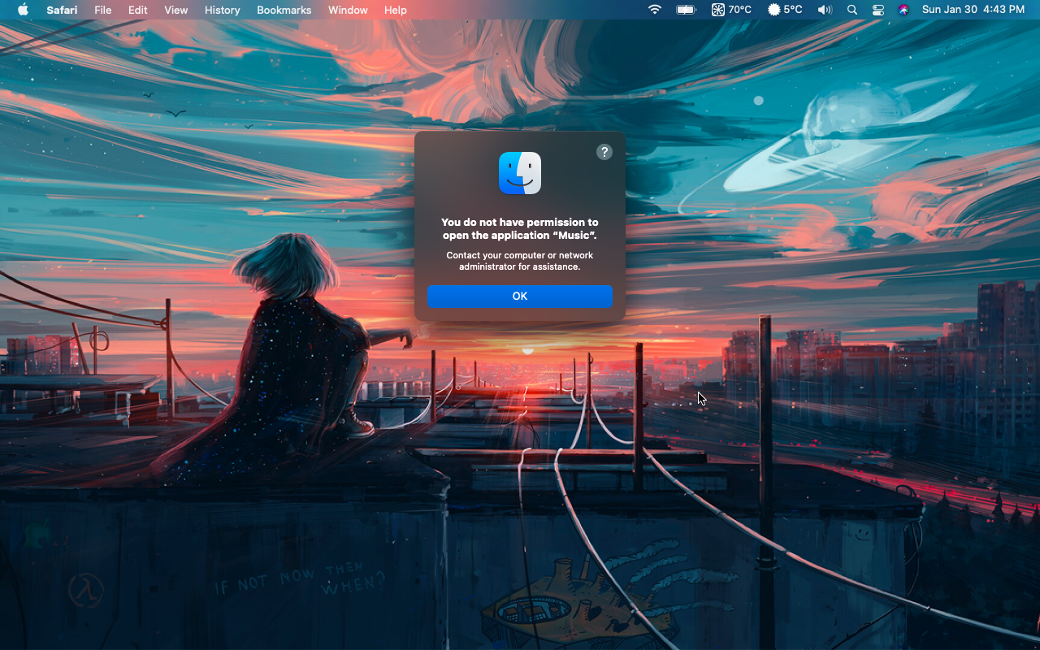Click the Wi-Fi status icon
This screenshot has width=1040, height=650.
(x=655, y=10)
